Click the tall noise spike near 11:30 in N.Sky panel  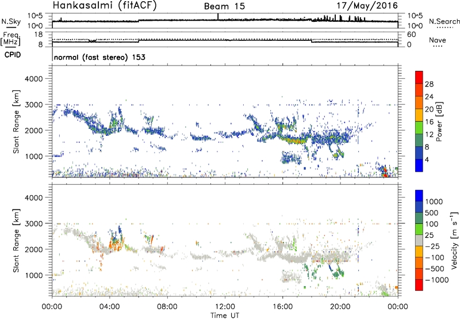click(x=218, y=17)
